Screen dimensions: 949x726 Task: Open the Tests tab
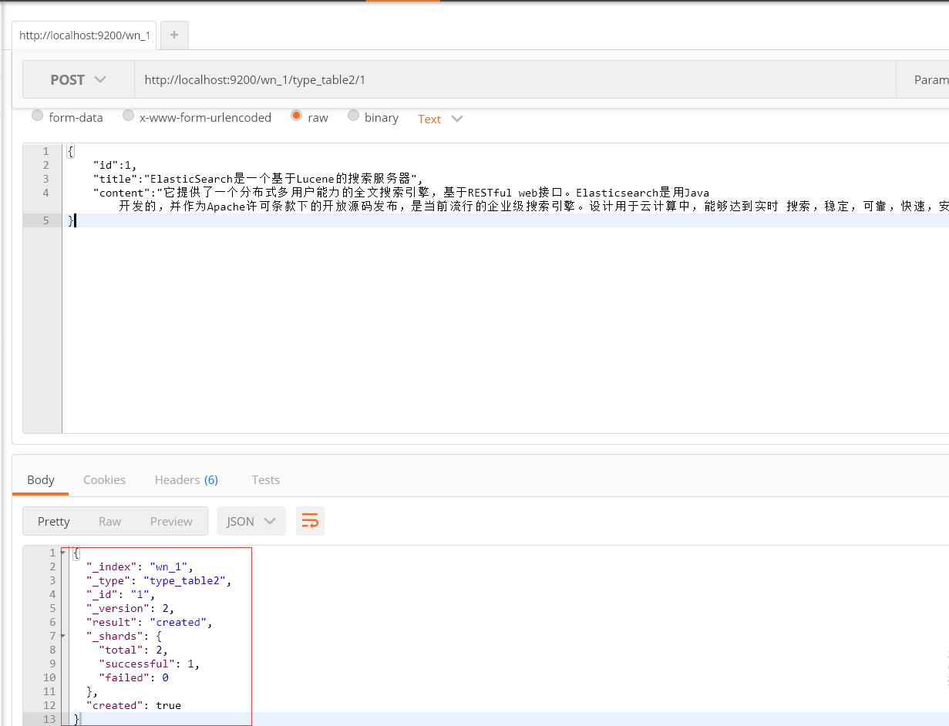[265, 479]
